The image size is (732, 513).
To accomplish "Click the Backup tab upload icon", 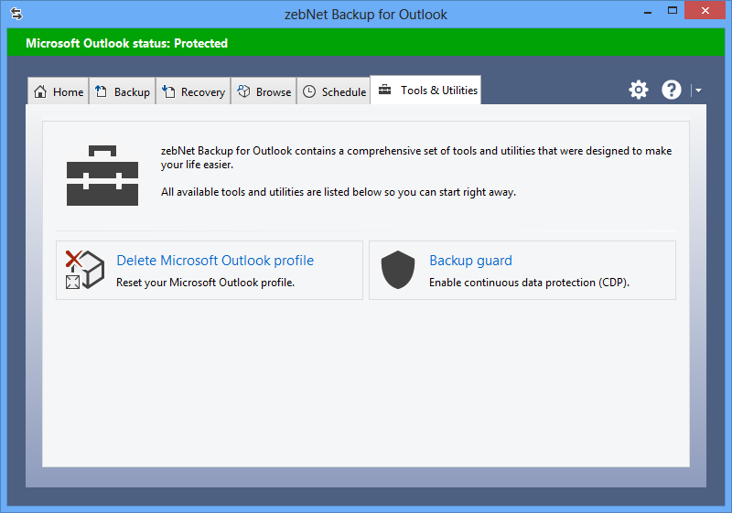I will pos(101,91).
